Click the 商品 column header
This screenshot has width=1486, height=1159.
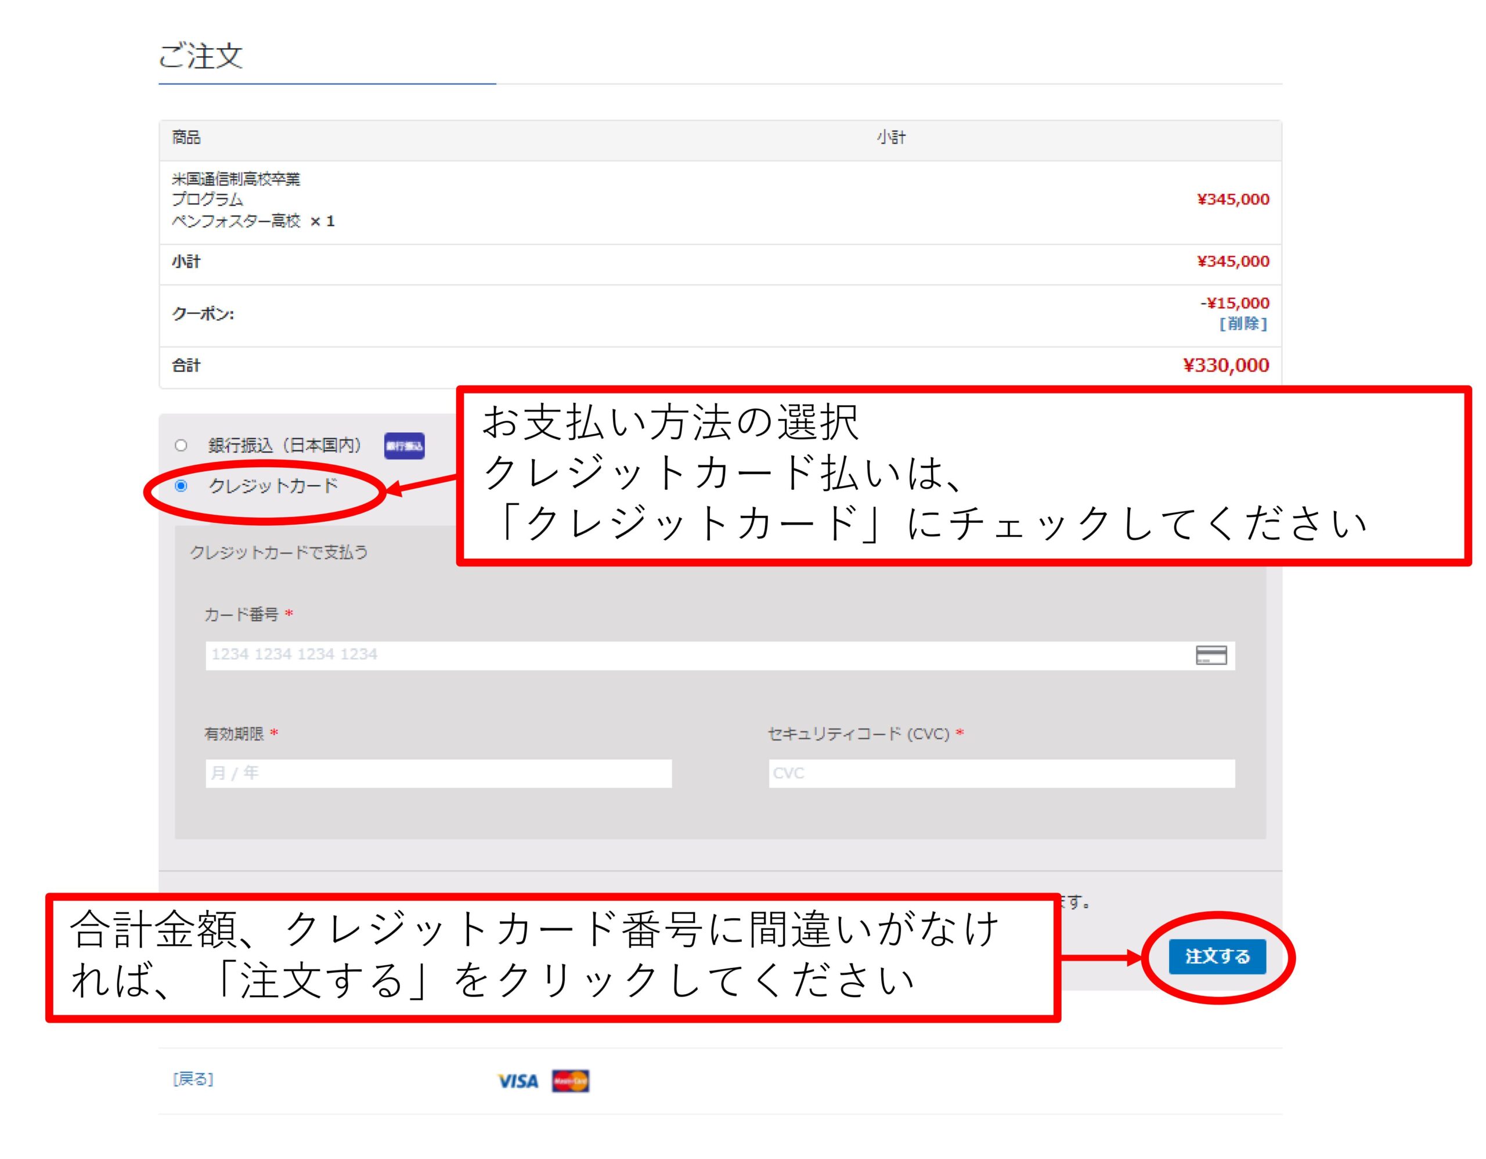[x=186, y=138]
